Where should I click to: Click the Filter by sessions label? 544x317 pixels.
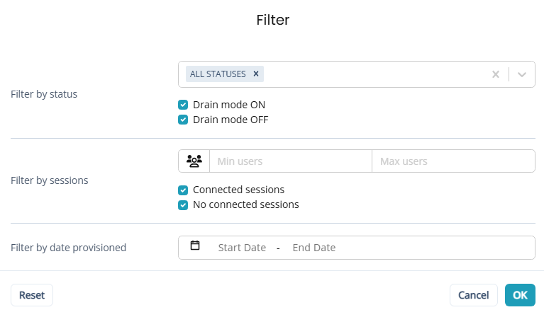pyautogui.click(x=50, y=180)
